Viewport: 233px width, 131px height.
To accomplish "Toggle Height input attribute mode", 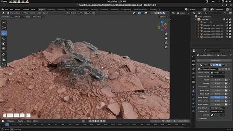I will [x=226, y=80].
